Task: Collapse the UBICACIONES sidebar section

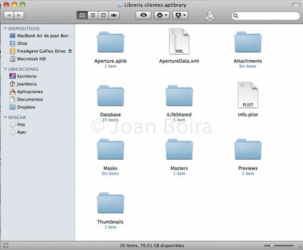Action: pyautogui.click(x=5, y=69)
